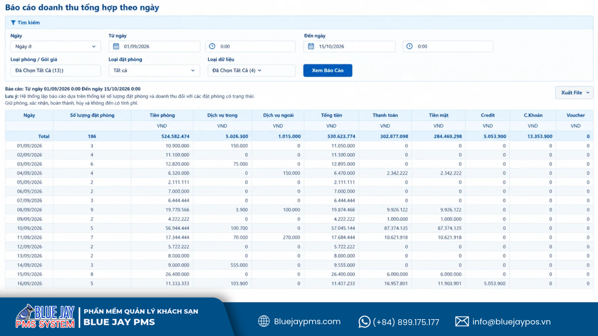Image resolution: width=598 pixels, height=336 pixels.
Task: Open Loại phòng / Gói giá selection box
Action: 56,71
